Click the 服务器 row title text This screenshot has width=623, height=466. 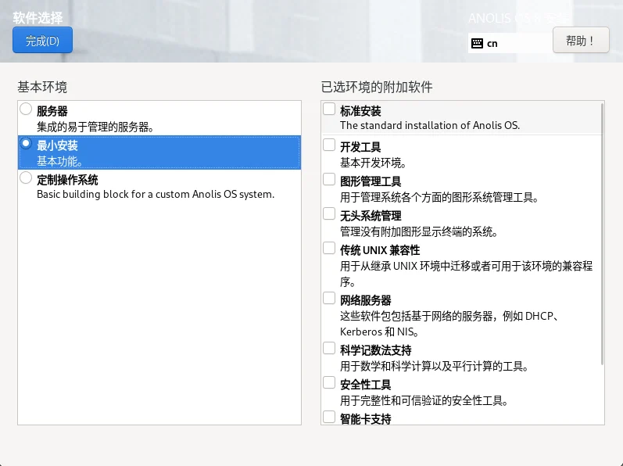(x=52, y=111)
